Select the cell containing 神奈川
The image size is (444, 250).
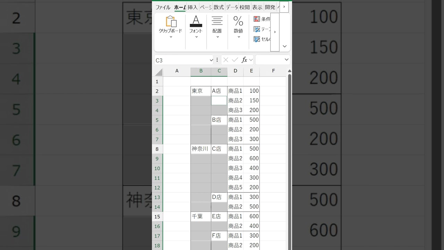click(200, 149)
